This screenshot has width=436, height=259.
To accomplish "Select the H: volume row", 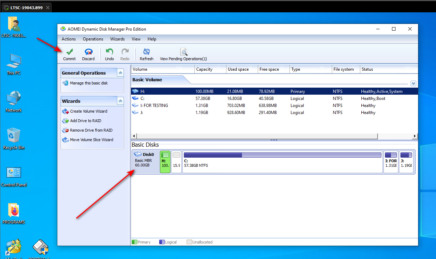I will (x=274, y=91).
